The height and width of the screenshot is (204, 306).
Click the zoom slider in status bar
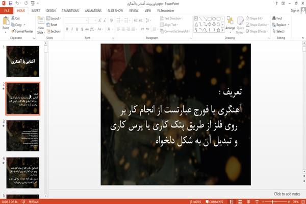click(276, 202)
